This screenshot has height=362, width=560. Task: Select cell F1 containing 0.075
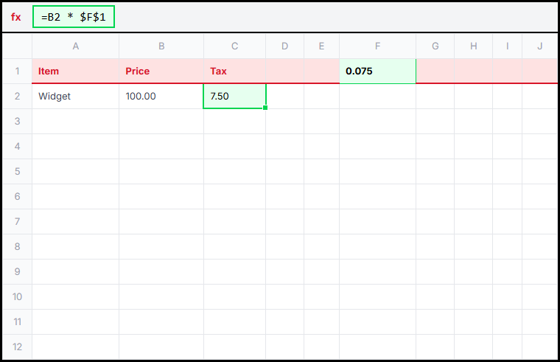click(377, 72)
